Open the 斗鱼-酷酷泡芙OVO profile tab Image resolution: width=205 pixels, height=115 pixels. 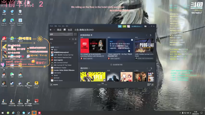click(84, 30)
